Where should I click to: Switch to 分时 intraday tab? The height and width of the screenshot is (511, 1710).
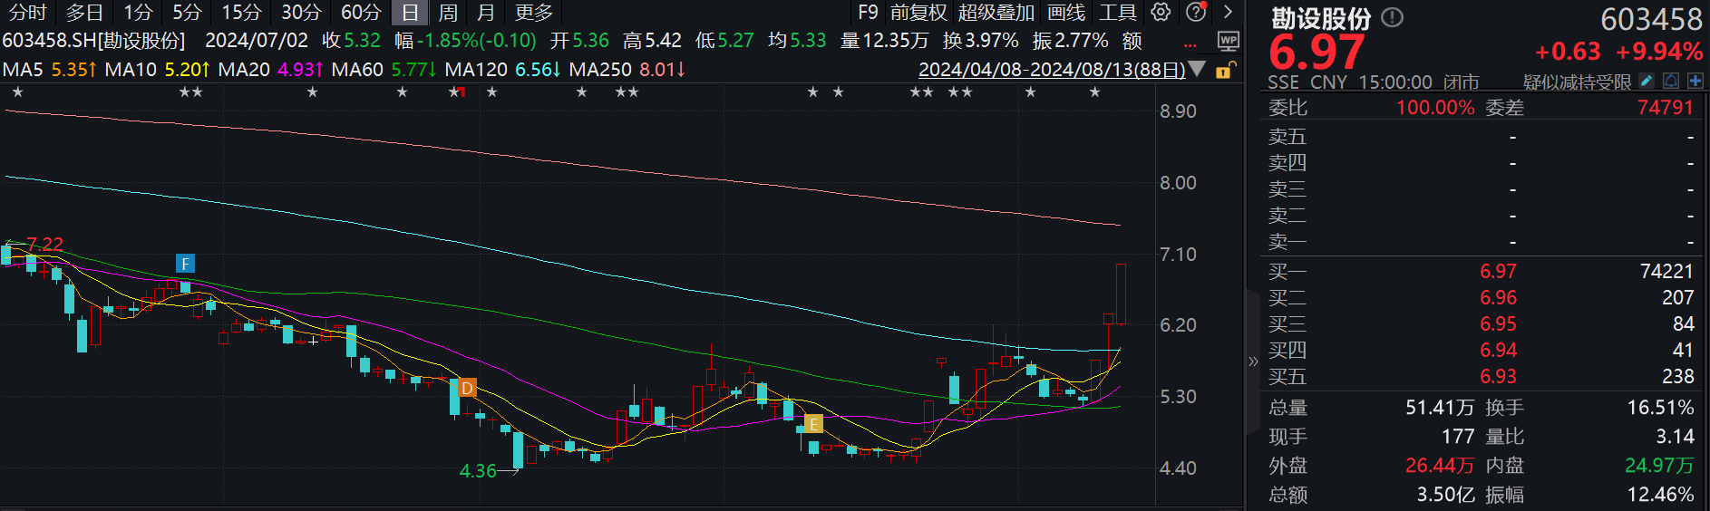pos(27,13)
